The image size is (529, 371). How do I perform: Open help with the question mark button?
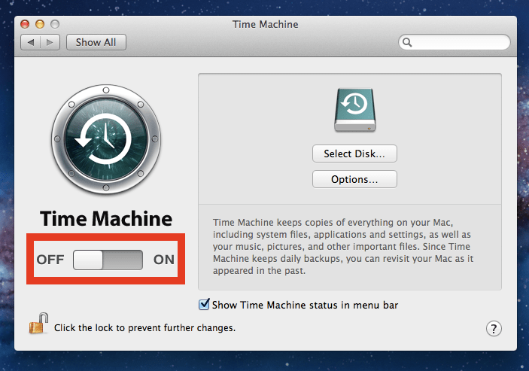(x=494, y=329)
